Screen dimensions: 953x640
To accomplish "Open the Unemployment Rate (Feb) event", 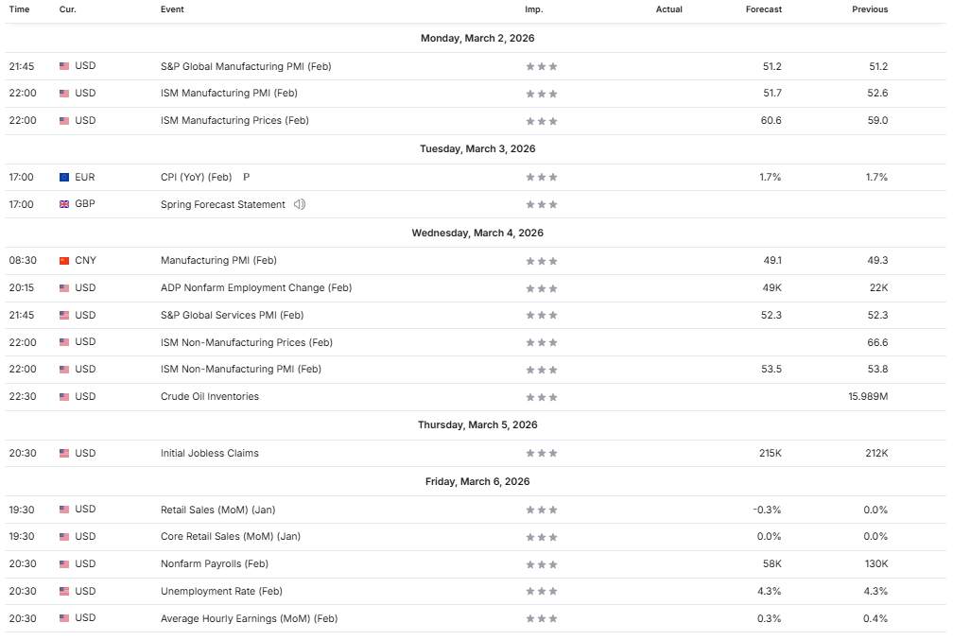I will pyautogui.click(x=221, y=591).
